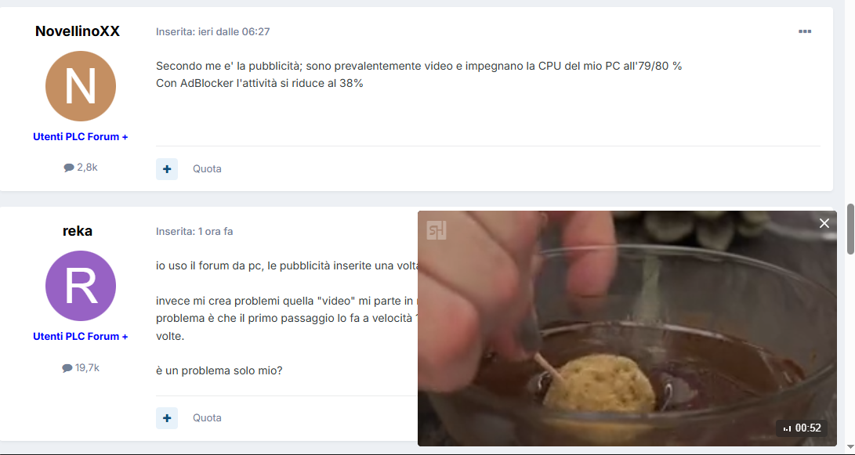Screen dimensions: 855x455
Task: Open reka profile name link
Action: click(78, 231)
